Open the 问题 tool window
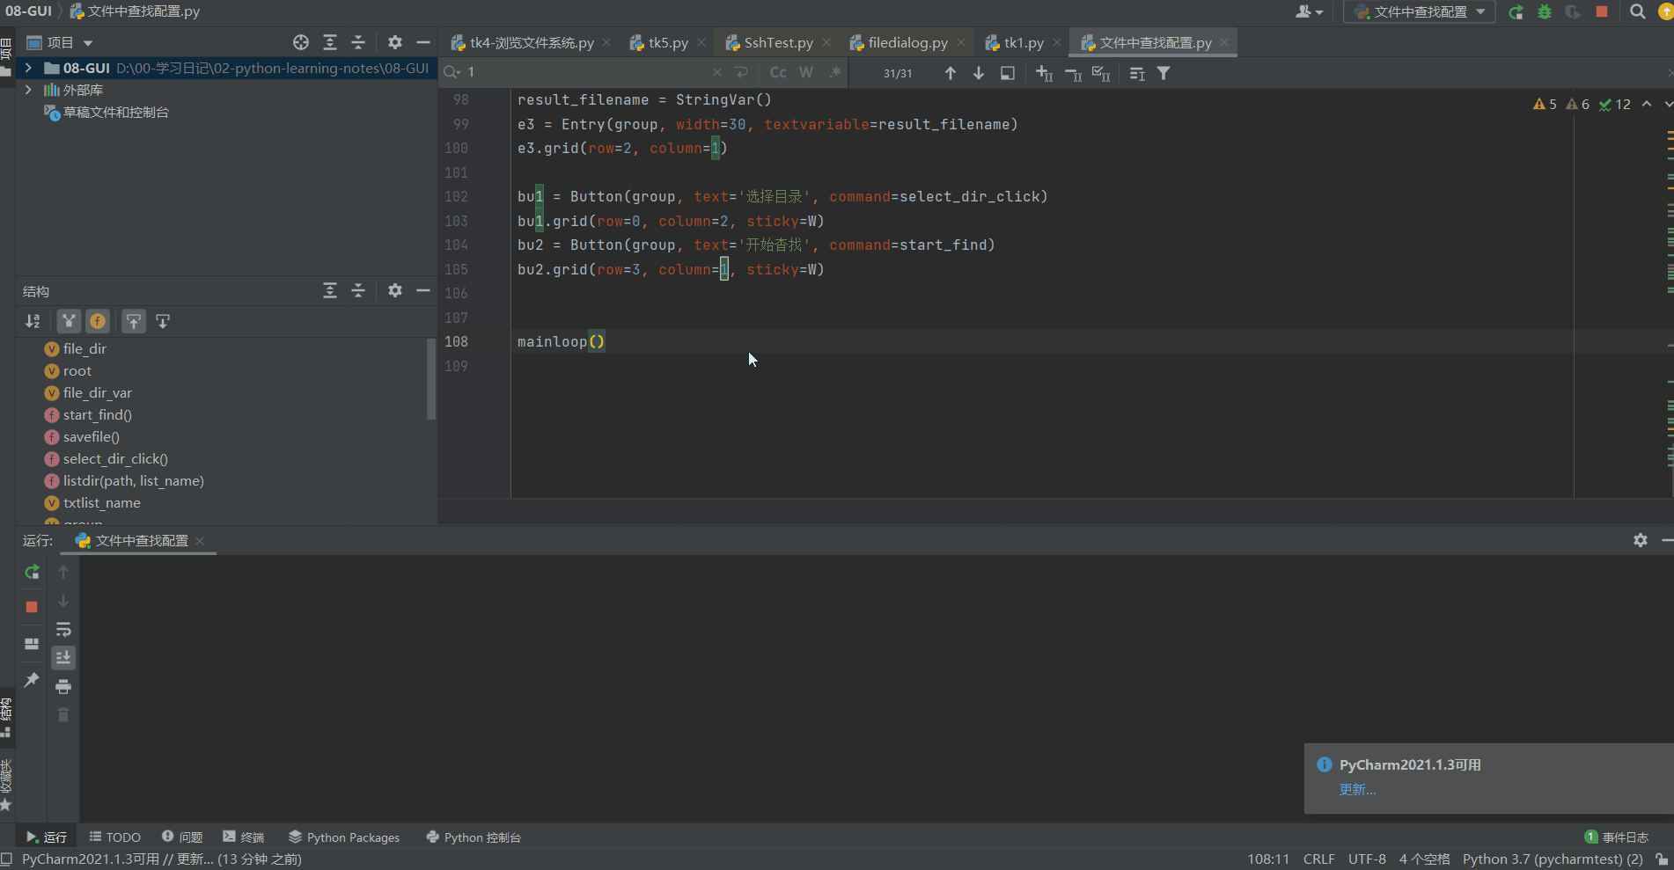1674x870 pixels. click(182, 837)
